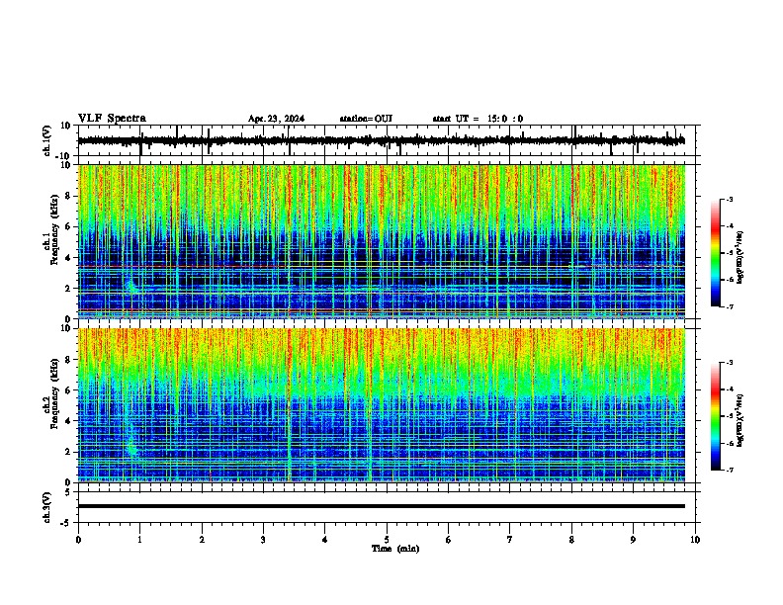This screenshot has height=605, width=783.
Task: Click the 'Time (min)' axis label
Action: coord(395,549)
